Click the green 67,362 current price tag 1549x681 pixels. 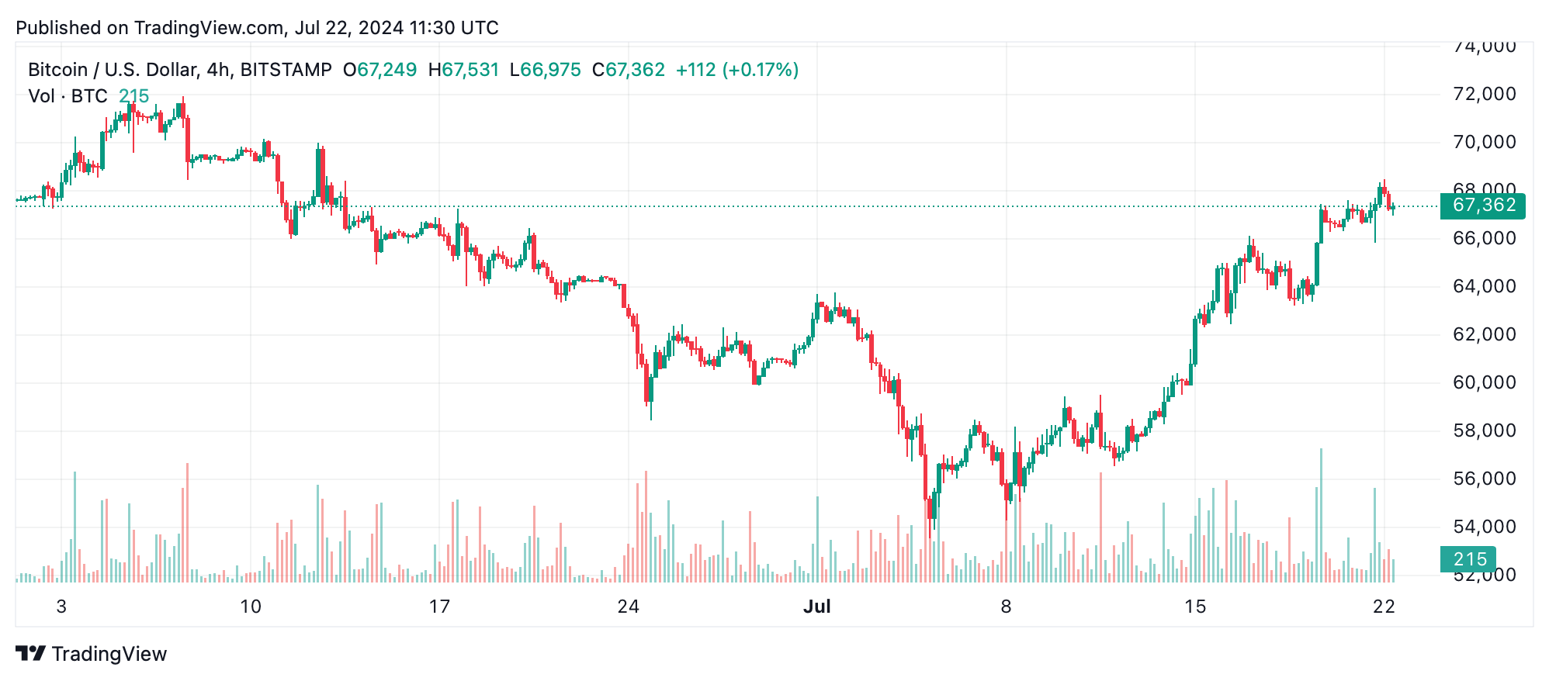(1483, 206)
